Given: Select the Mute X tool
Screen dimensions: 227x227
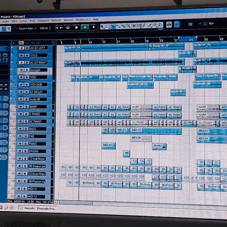Looking at the screenshot, I should 134,26.
